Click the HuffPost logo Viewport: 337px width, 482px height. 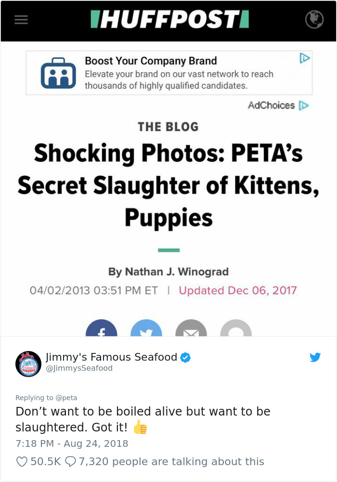click(x=168, y=20)
